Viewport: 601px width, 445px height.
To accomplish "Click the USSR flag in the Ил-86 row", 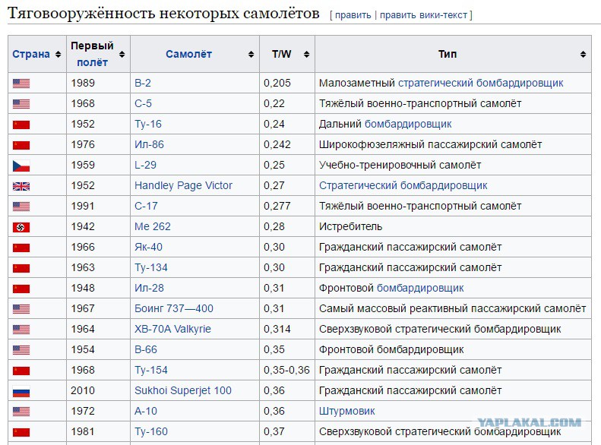I will (21, 145).
